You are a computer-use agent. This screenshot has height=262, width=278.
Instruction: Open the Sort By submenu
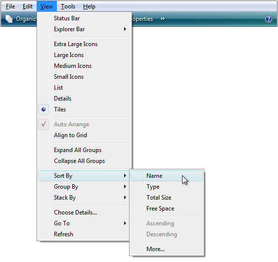tap(84, 176)
